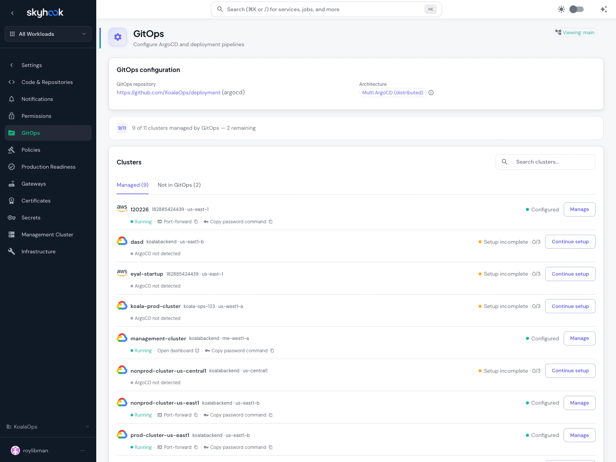Open the All Workloads dropdown
This screenshot has width=616, height=462.
click(48, 34)
